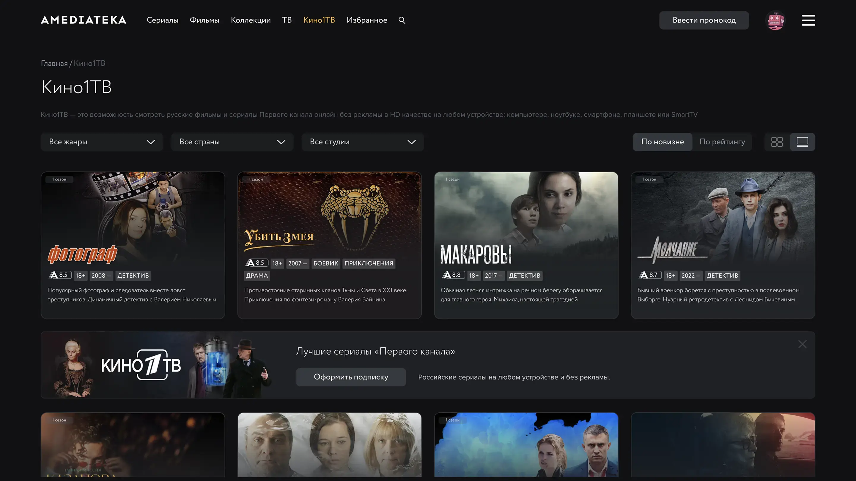
Task: Switch to wide card view
Action: pyautogui.click(x=802, y=142)
